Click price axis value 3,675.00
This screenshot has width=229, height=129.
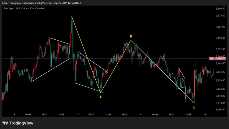tap(220, 16)
